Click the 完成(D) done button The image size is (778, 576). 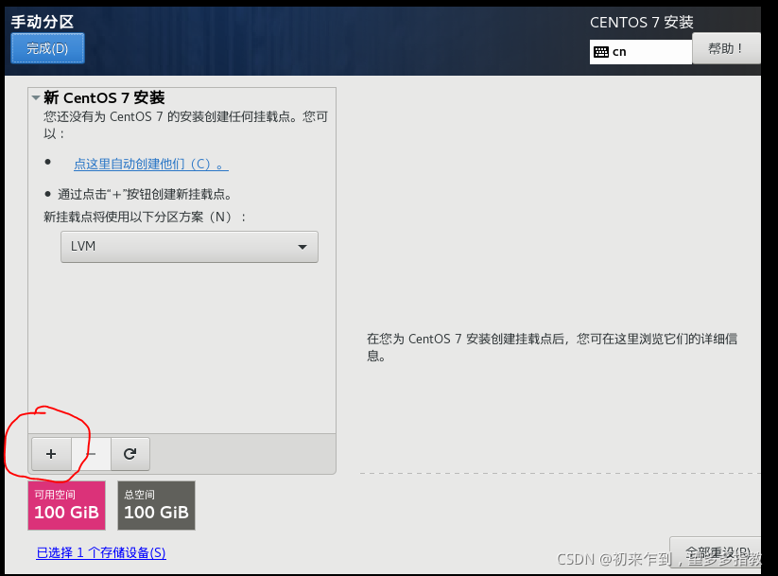point(47,48)
